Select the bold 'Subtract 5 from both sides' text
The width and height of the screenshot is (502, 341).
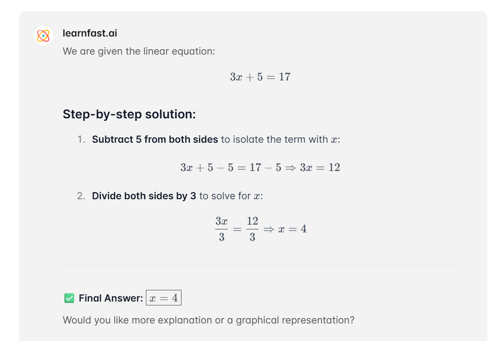point(155,139)
